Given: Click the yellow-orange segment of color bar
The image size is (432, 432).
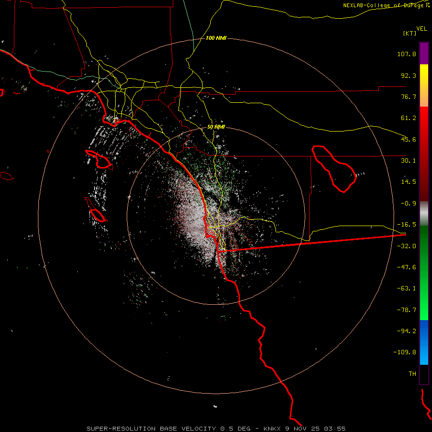Looking at the screenshot, I should pyautogui.click(x=424, y=85).
